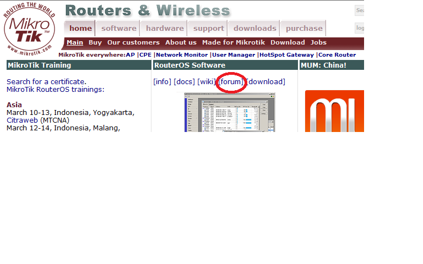This screenshot has width=423, height=264.
Task: Click the partially visible search field
Action: coord(359,10)
